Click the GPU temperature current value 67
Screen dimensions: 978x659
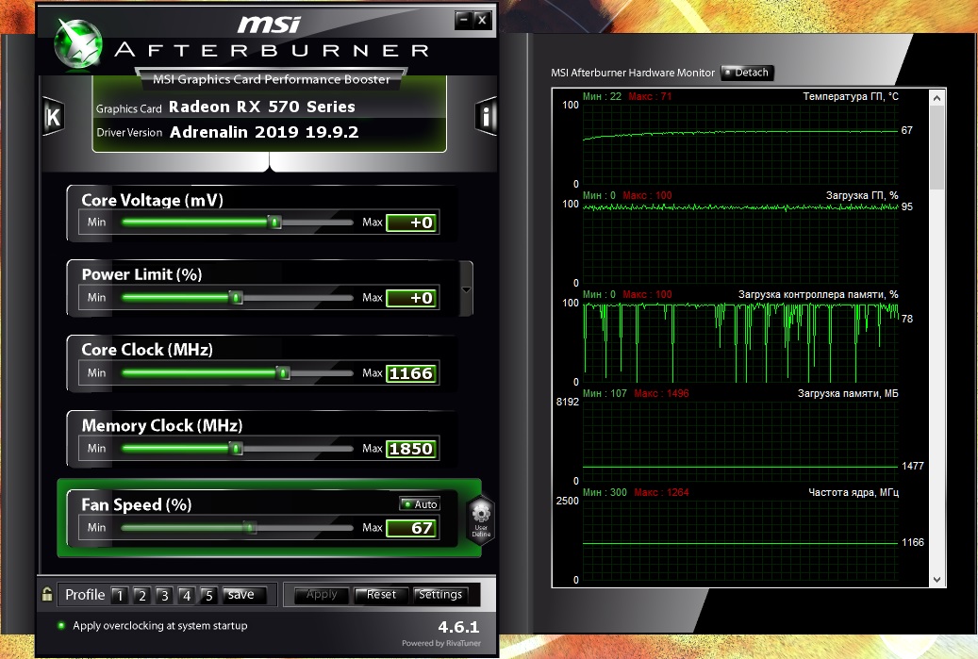pyautogui.click(x=907, y=130)
